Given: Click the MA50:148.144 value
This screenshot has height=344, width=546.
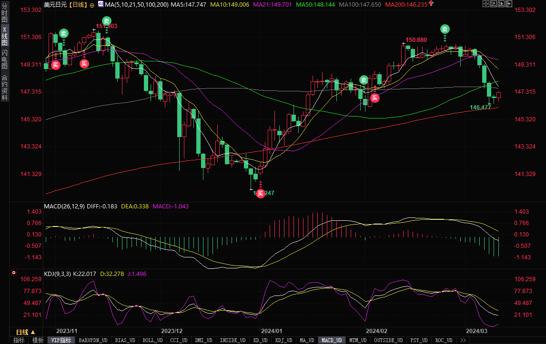Looking at the screenshot, I should 315,5.
